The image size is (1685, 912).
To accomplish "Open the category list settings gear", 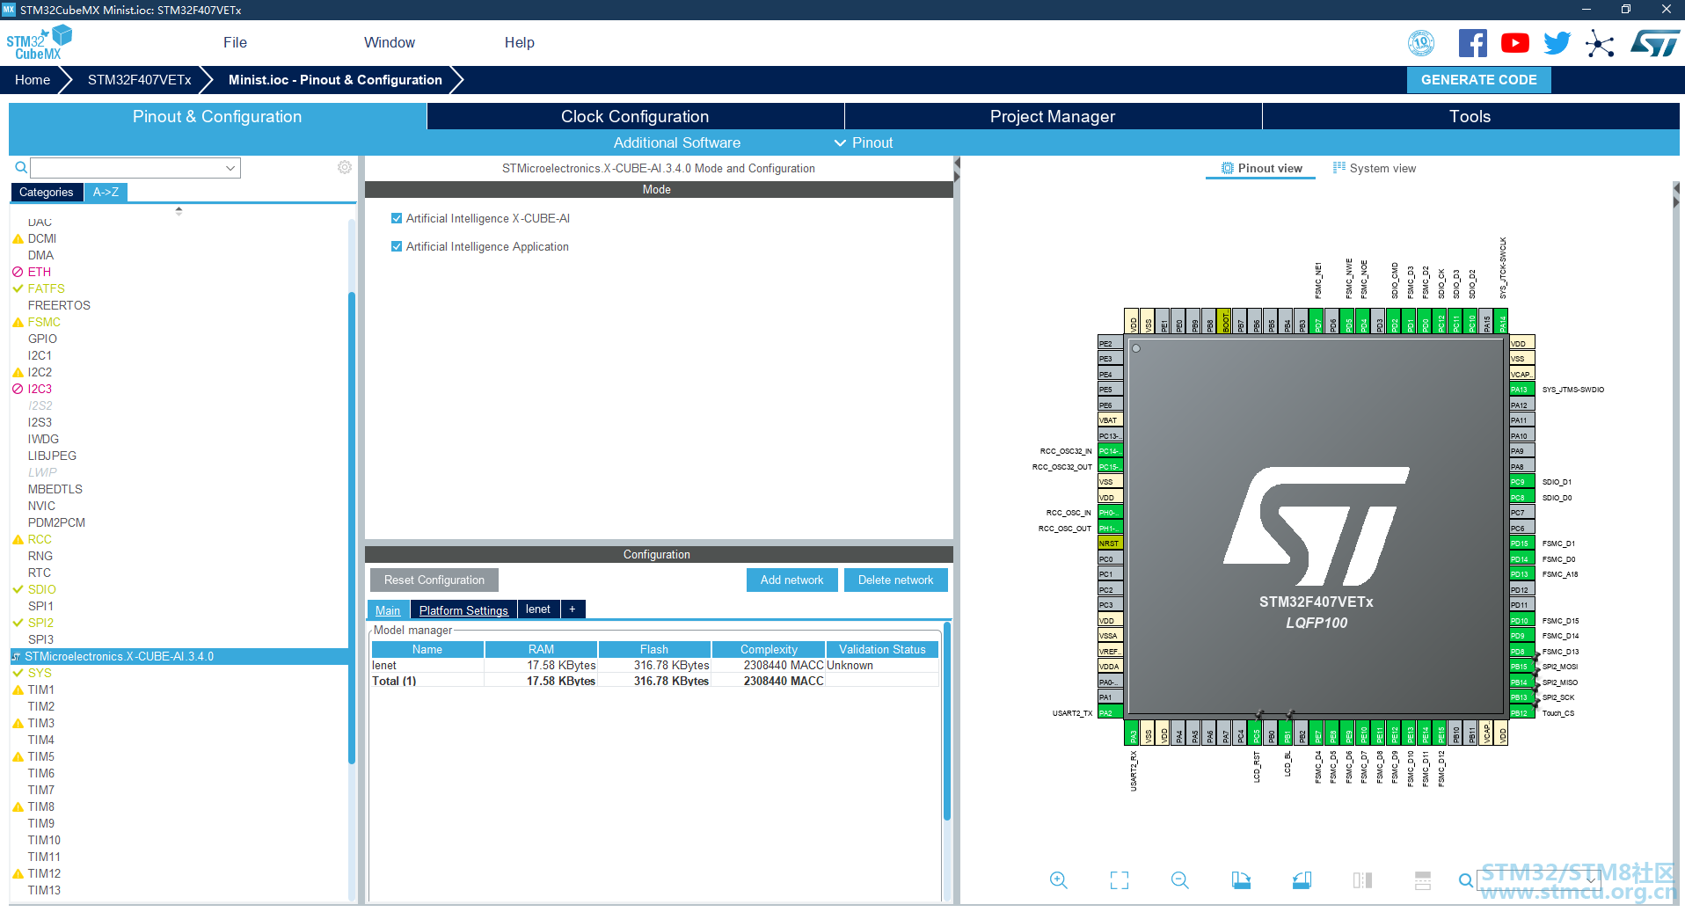I will tap(345, 167).
